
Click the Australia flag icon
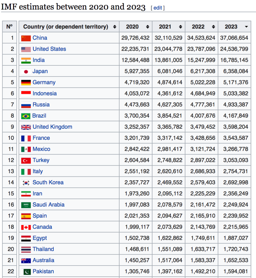pyautogui.click(x=26, y=261)
